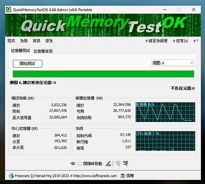Click the 迴圈 6, 總計無效位元組: 0 status text
Screen dimensions: 205x184
point(33,83)
